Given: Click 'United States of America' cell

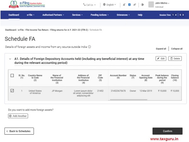Looking at the screenshot, I should pyautogui.click(x=35, y=92).
